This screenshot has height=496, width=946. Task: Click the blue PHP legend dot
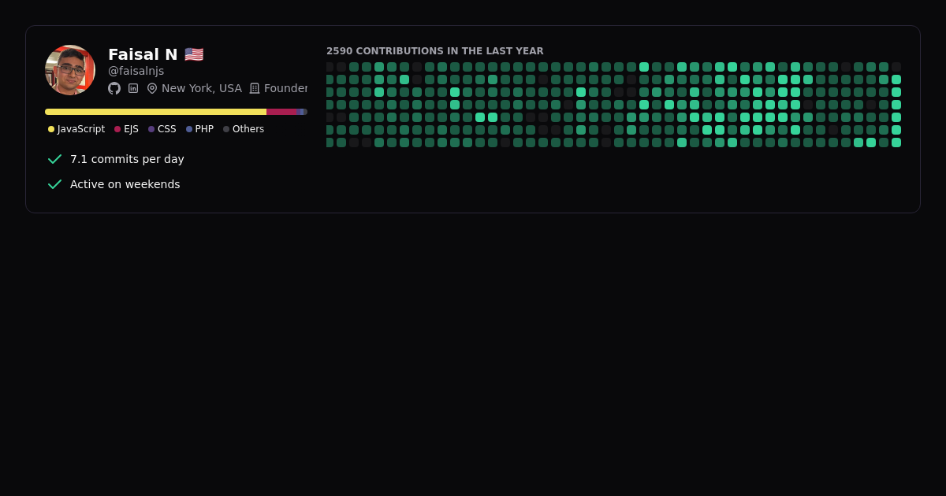(x=189, y=129)
